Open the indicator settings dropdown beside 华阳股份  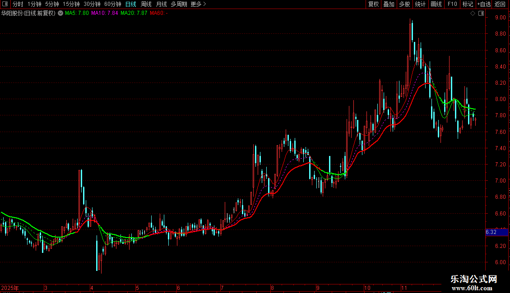point(60,13)
